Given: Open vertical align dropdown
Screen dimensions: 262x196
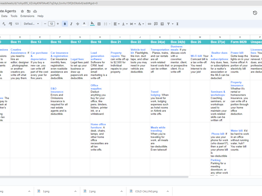Looking at the screenshot, I should (x=125, y=24).
